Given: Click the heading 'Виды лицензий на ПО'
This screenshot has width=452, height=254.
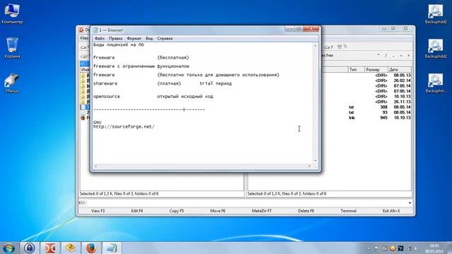Looking at the screenshot, I should tap(119, 45).
